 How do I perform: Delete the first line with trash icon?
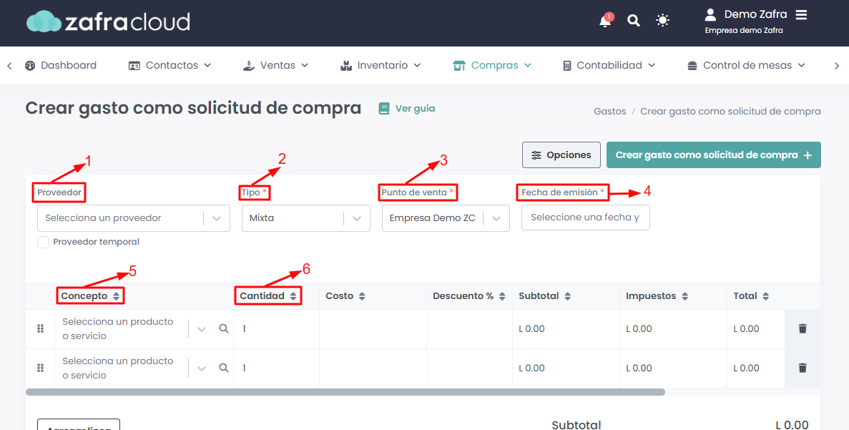(803, 328)
